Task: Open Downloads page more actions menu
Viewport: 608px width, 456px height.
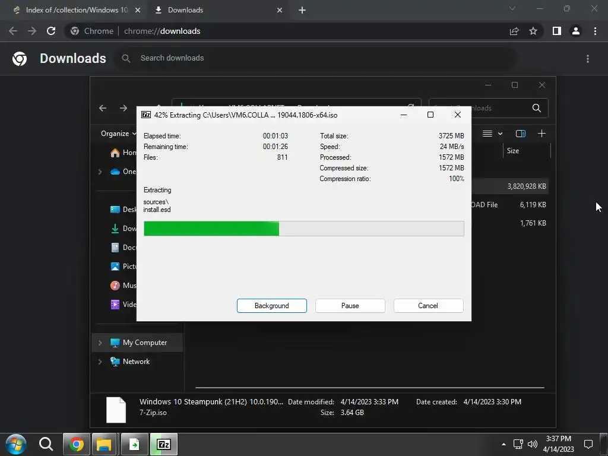Action: point(588,59)
